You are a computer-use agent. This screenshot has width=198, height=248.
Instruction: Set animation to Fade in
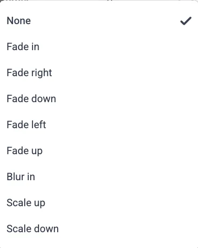(99, 46)
